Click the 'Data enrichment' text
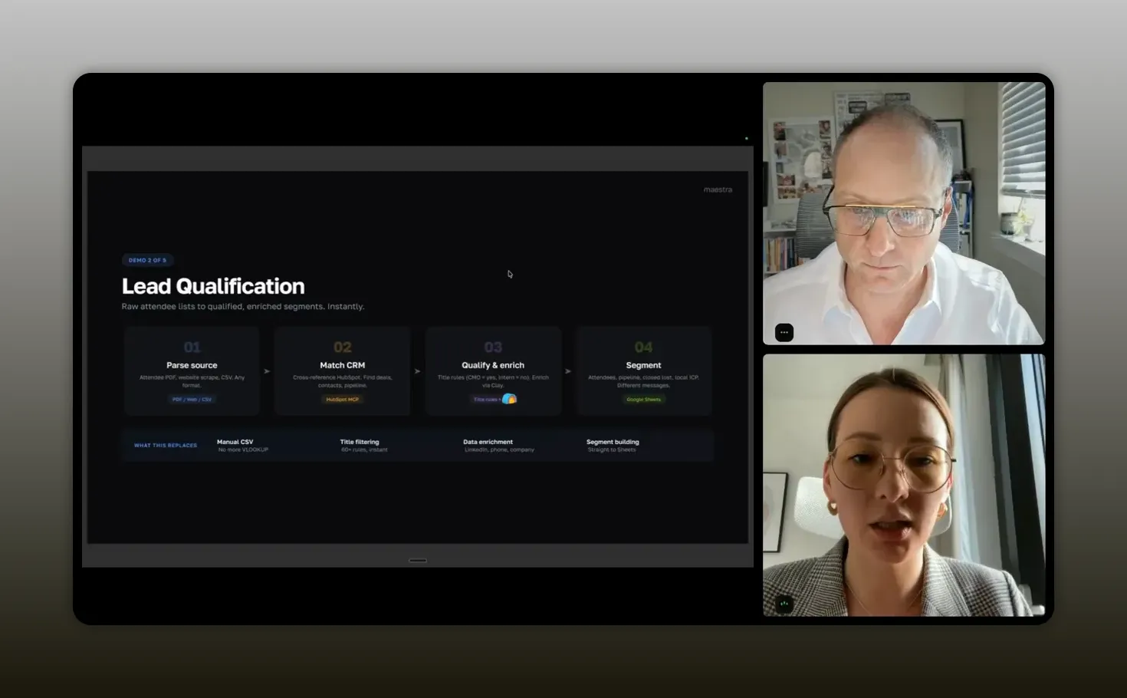Screen dimensions: 1127x698 (x=488, y=442)
